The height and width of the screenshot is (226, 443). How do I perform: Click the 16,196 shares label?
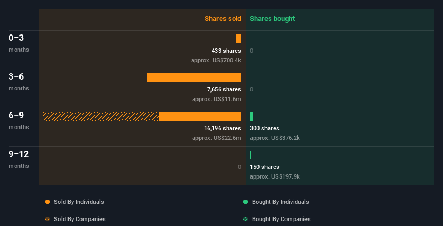(x=223, y=128)
